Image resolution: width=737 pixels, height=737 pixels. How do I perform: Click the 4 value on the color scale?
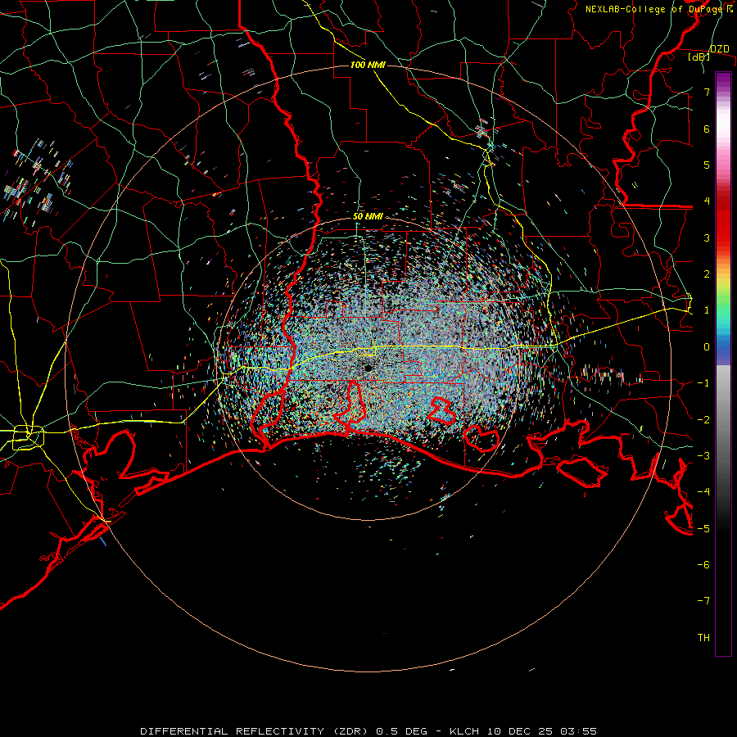707,201
